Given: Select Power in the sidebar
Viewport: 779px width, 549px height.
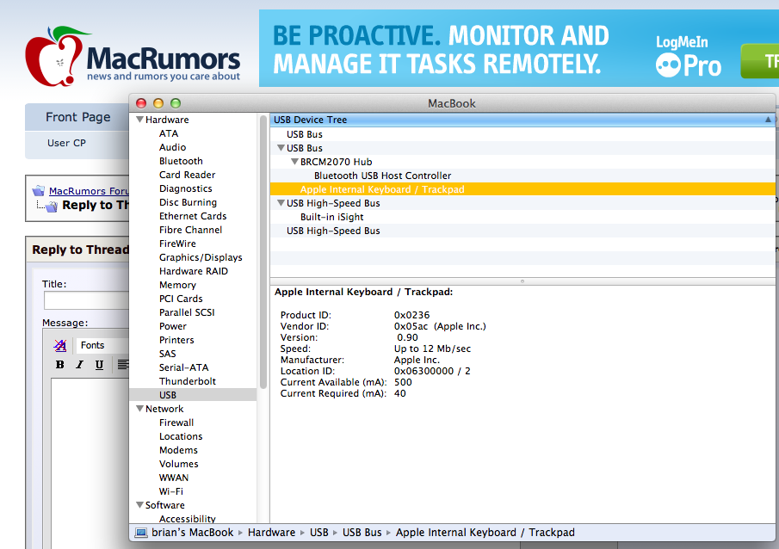Looking at the screenshot, I should [x=173, y=326].
